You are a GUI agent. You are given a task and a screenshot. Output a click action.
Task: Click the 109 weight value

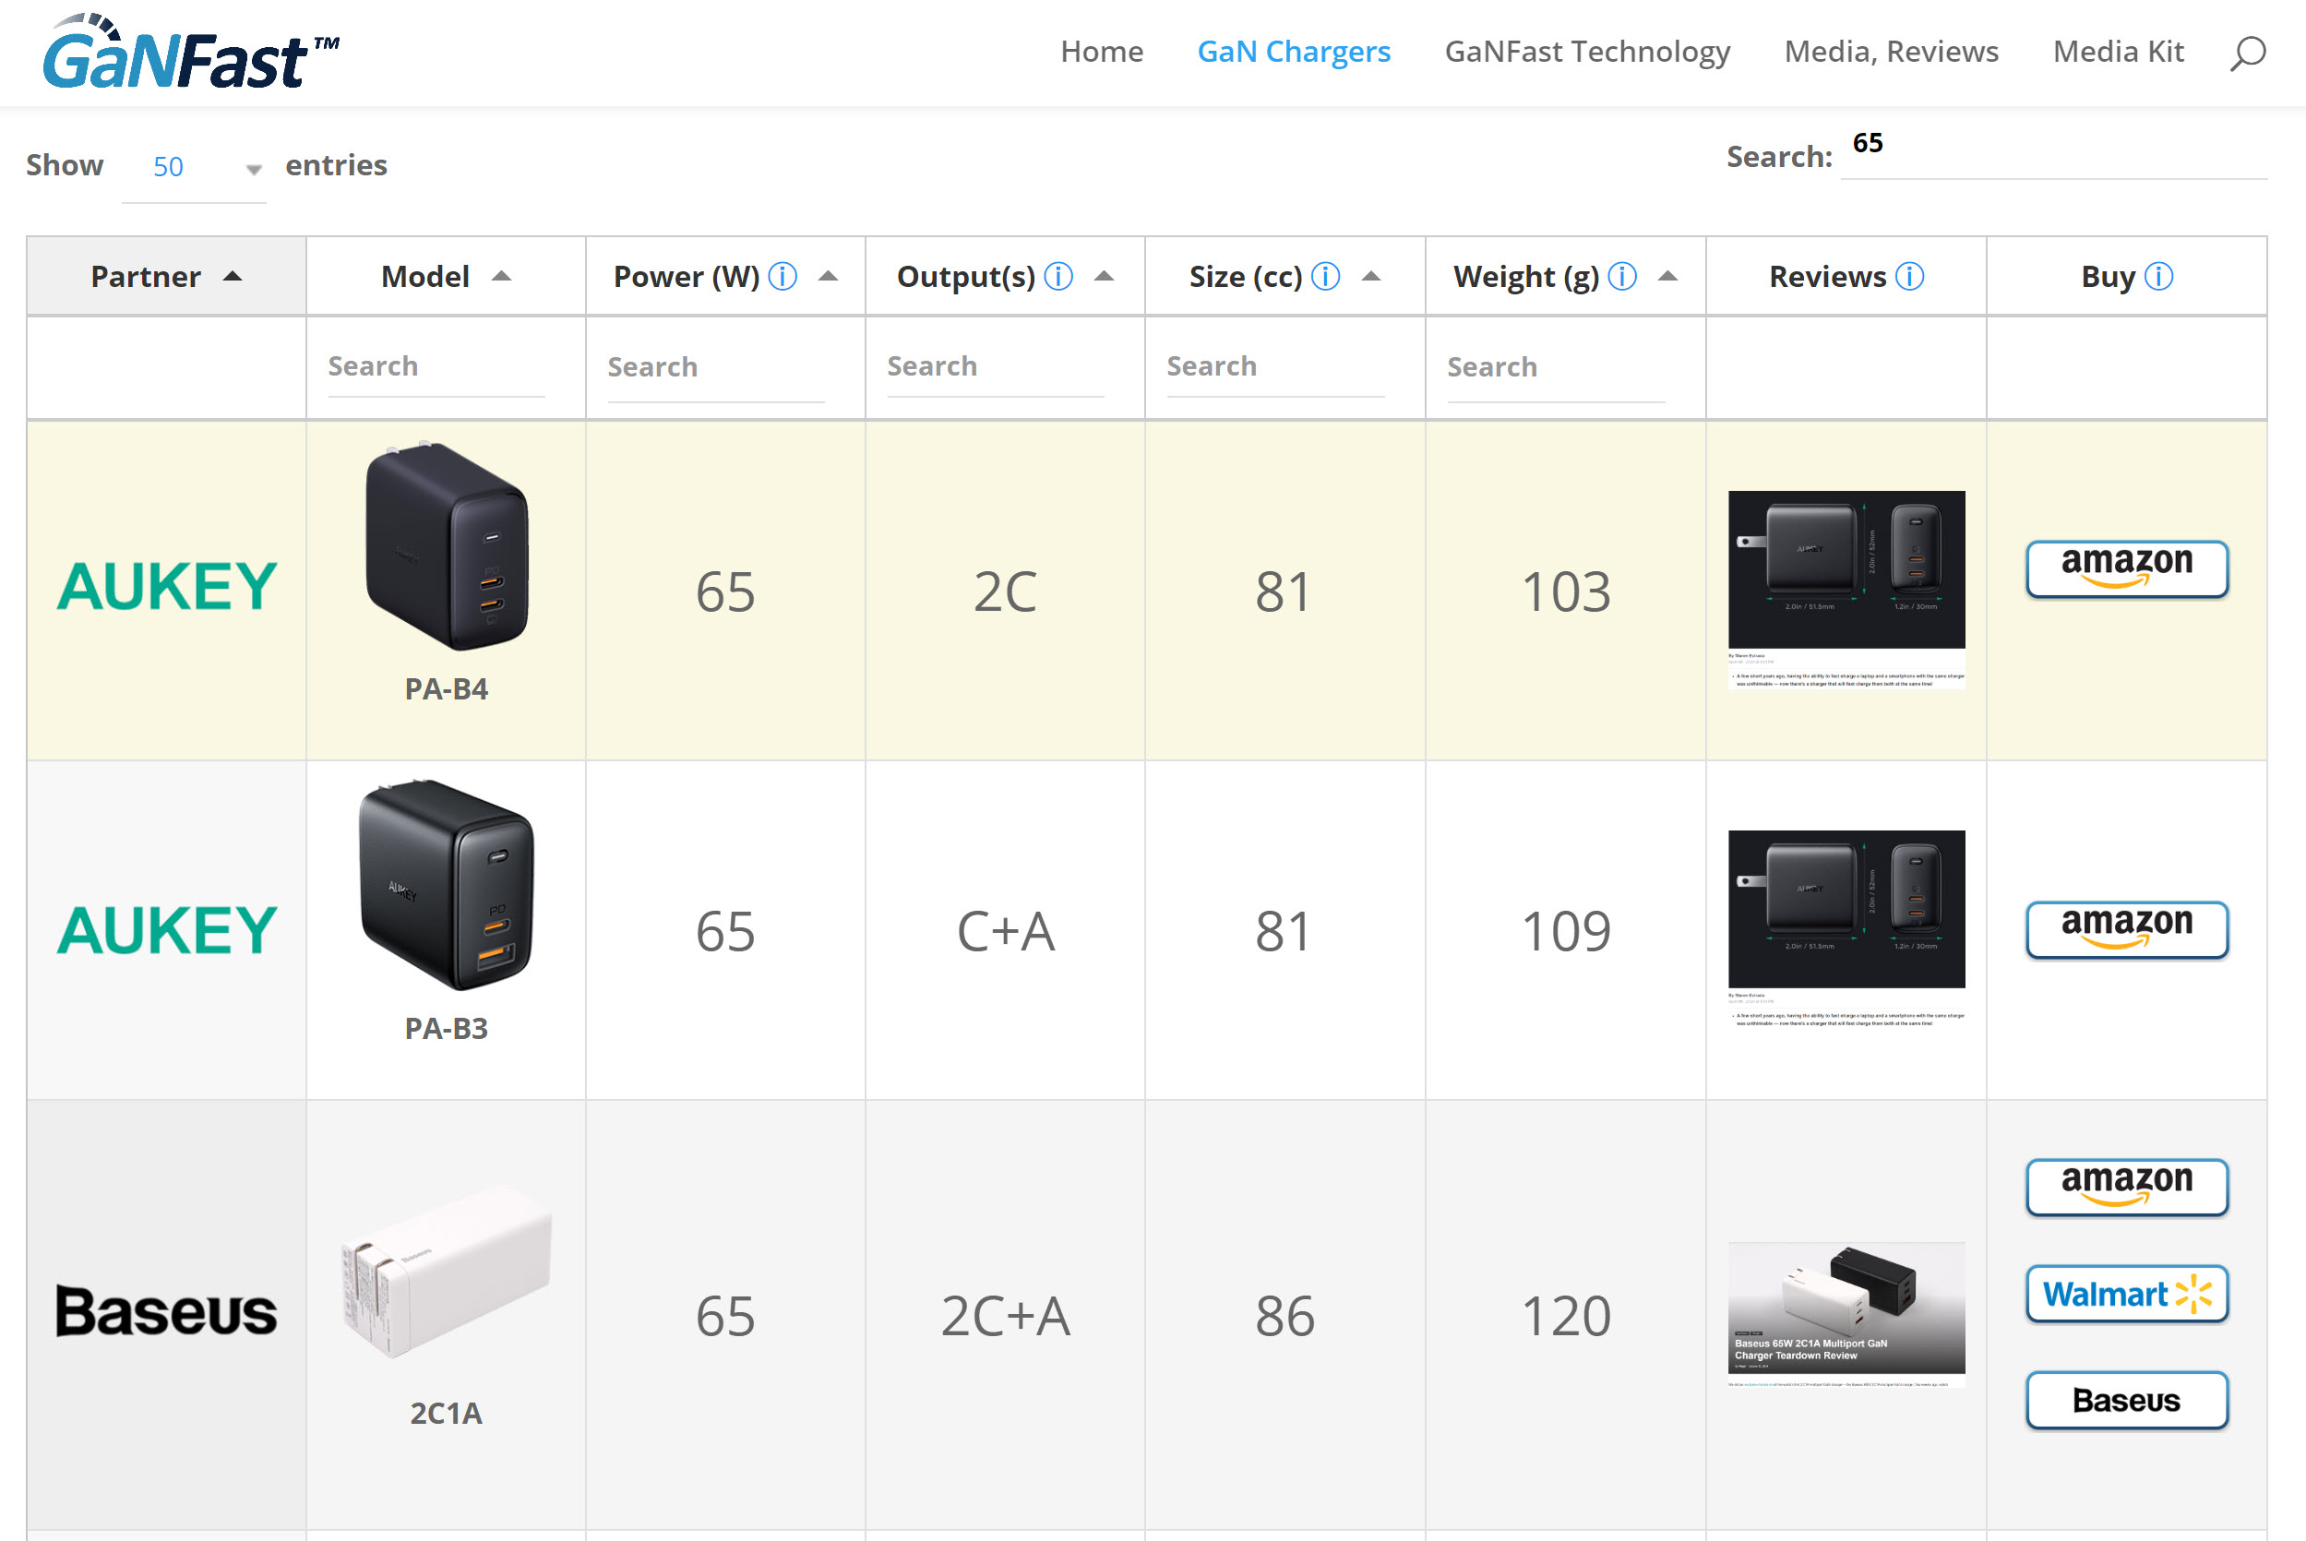click(1565, 931)
